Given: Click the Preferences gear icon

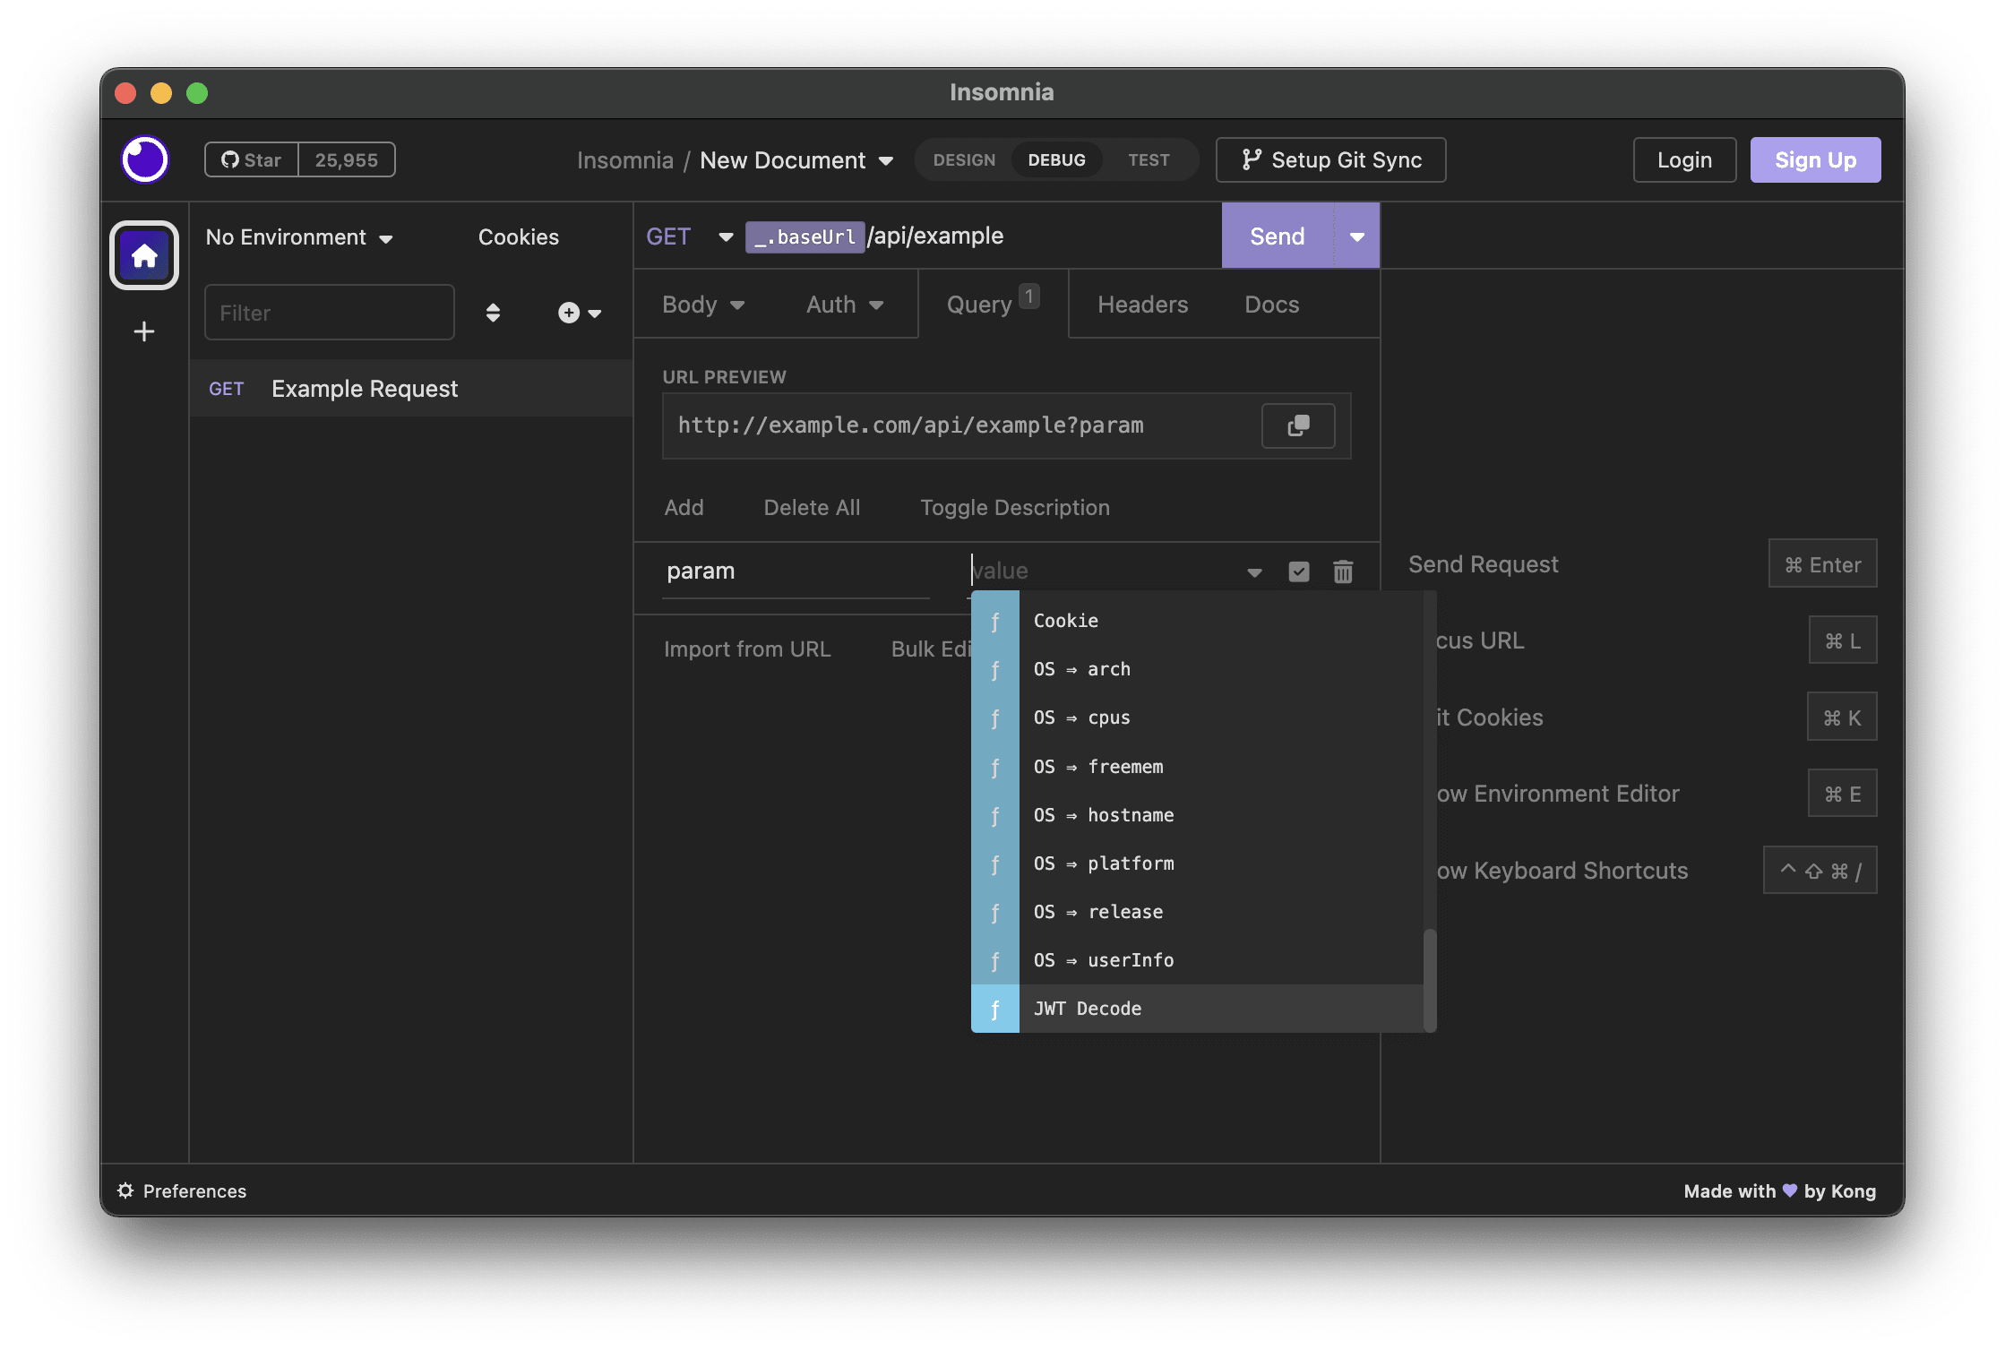Looking at the screenshot, I should (x=125, y=1190).
